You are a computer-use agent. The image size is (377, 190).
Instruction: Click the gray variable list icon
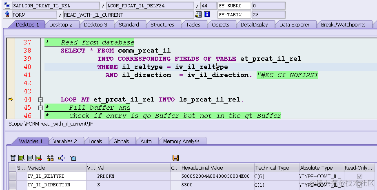[x=30, y=158]
